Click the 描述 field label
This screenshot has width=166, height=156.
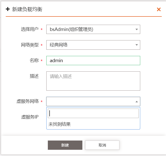[x=34, y=76]
